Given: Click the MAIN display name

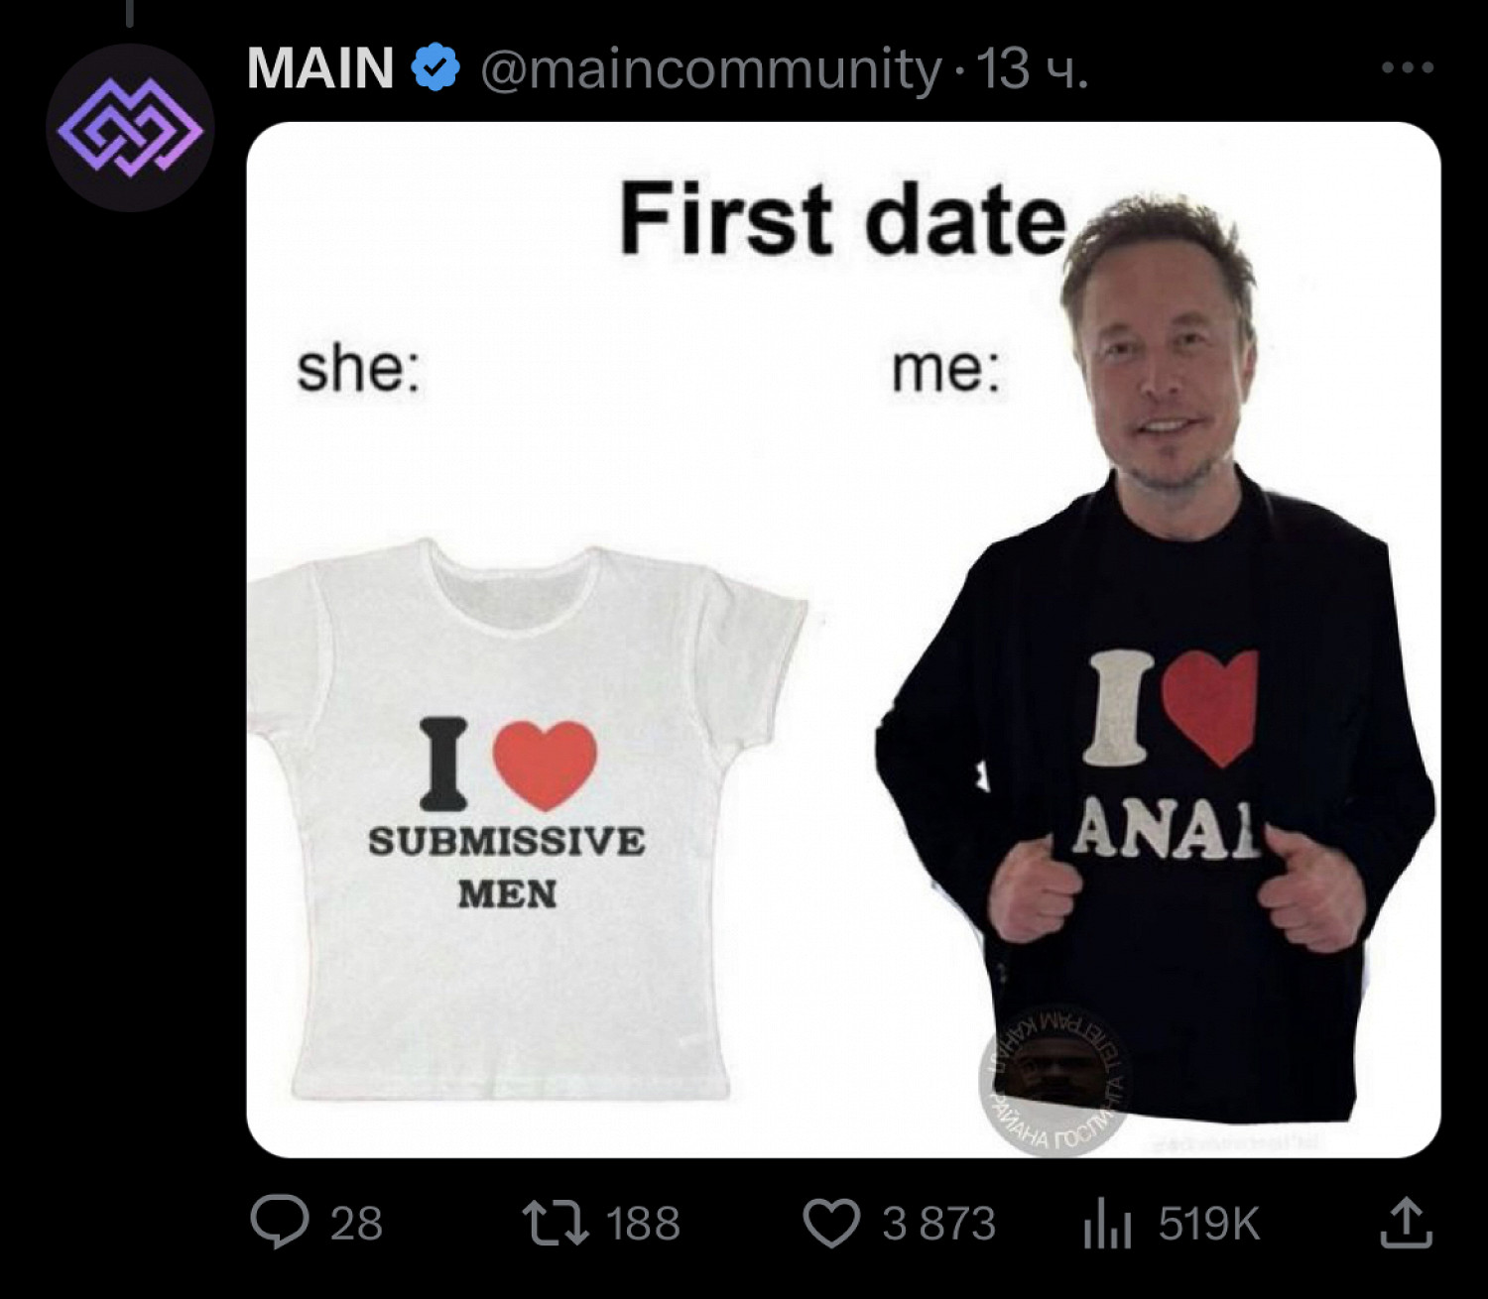Looking at the screenshot, I should pos(320,68).
